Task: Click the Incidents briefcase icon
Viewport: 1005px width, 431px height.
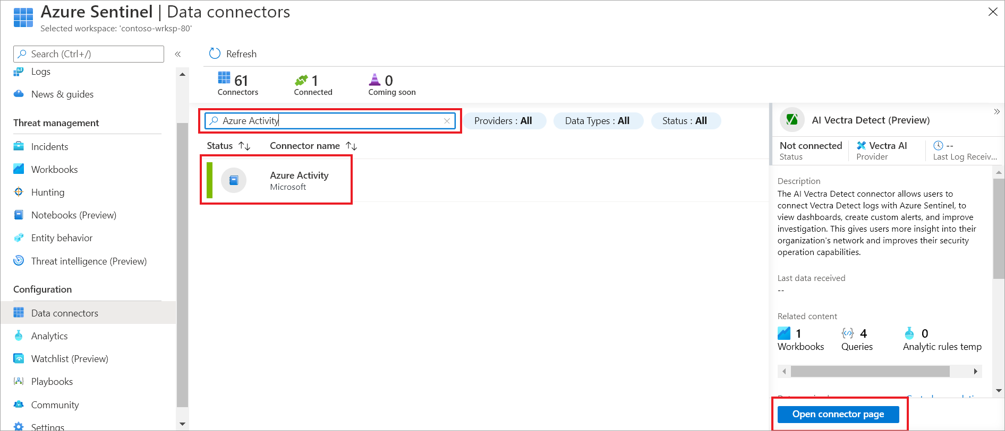Action: coord(19,146)
